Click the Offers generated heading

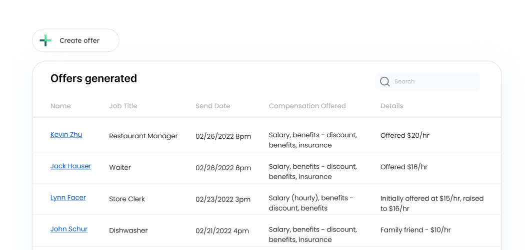(x=93, y=78)
